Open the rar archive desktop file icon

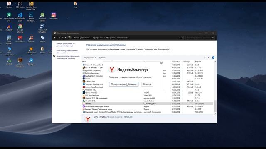pyautogui.click(x=42, y=50)
